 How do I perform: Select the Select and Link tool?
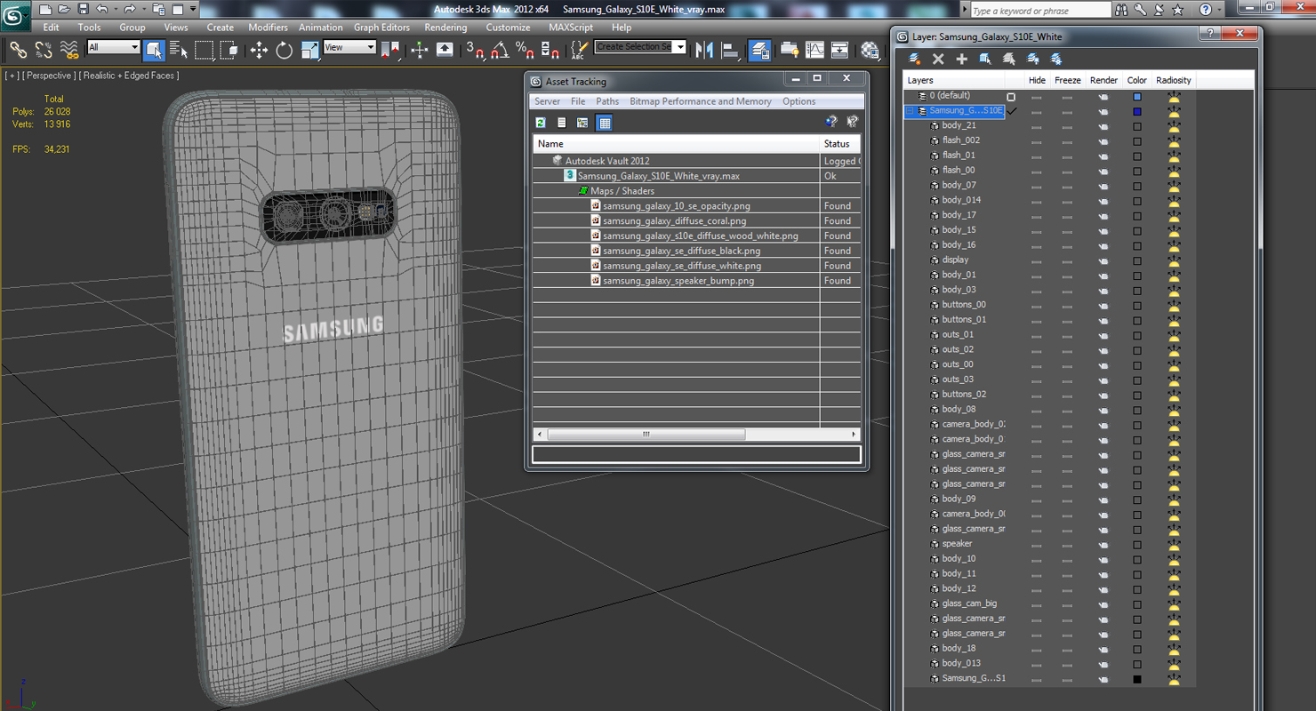pos(18,51)
